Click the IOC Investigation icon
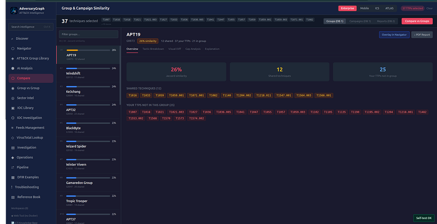The image size is (437, 224). (x=12, y=118)
